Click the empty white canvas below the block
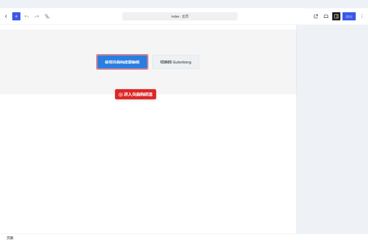368x242 pixels. [148, 164]
